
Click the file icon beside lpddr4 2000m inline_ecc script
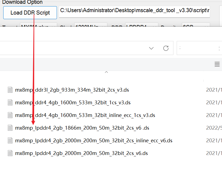pyautogui.click(x=10, y=140)
